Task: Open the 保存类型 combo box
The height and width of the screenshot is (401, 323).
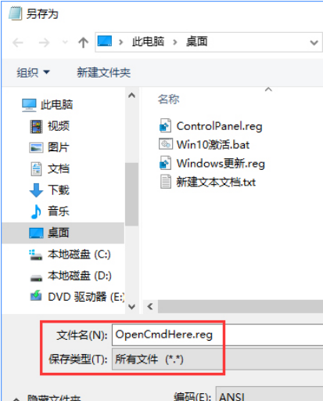Action: coord(217,359)
